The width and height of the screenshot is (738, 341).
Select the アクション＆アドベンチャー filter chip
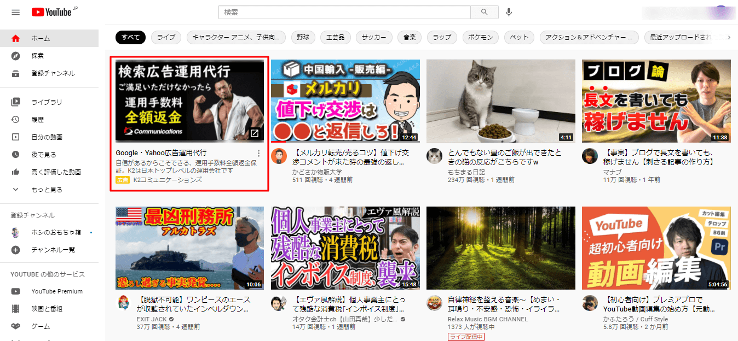[x=589, y=37]
